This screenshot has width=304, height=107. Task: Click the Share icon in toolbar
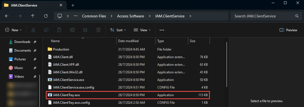(x=85, y=30)
